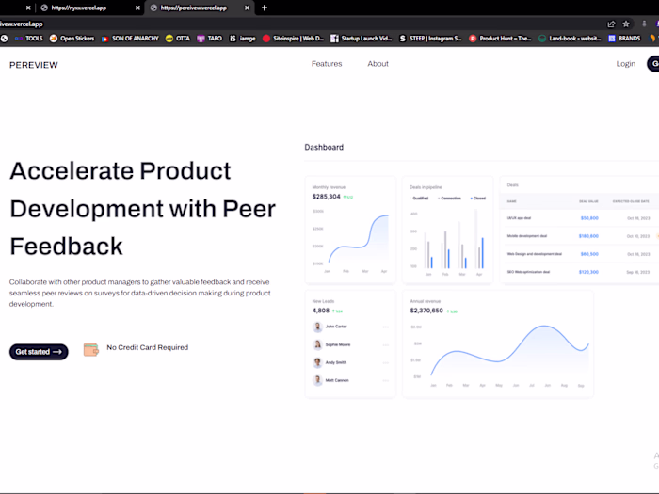
Task: Select Sophie Moore in leads list
Action: (x=350, y=344)
